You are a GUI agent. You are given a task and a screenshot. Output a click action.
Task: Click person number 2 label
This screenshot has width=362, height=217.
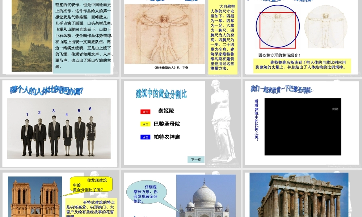(x=39, y=112)
